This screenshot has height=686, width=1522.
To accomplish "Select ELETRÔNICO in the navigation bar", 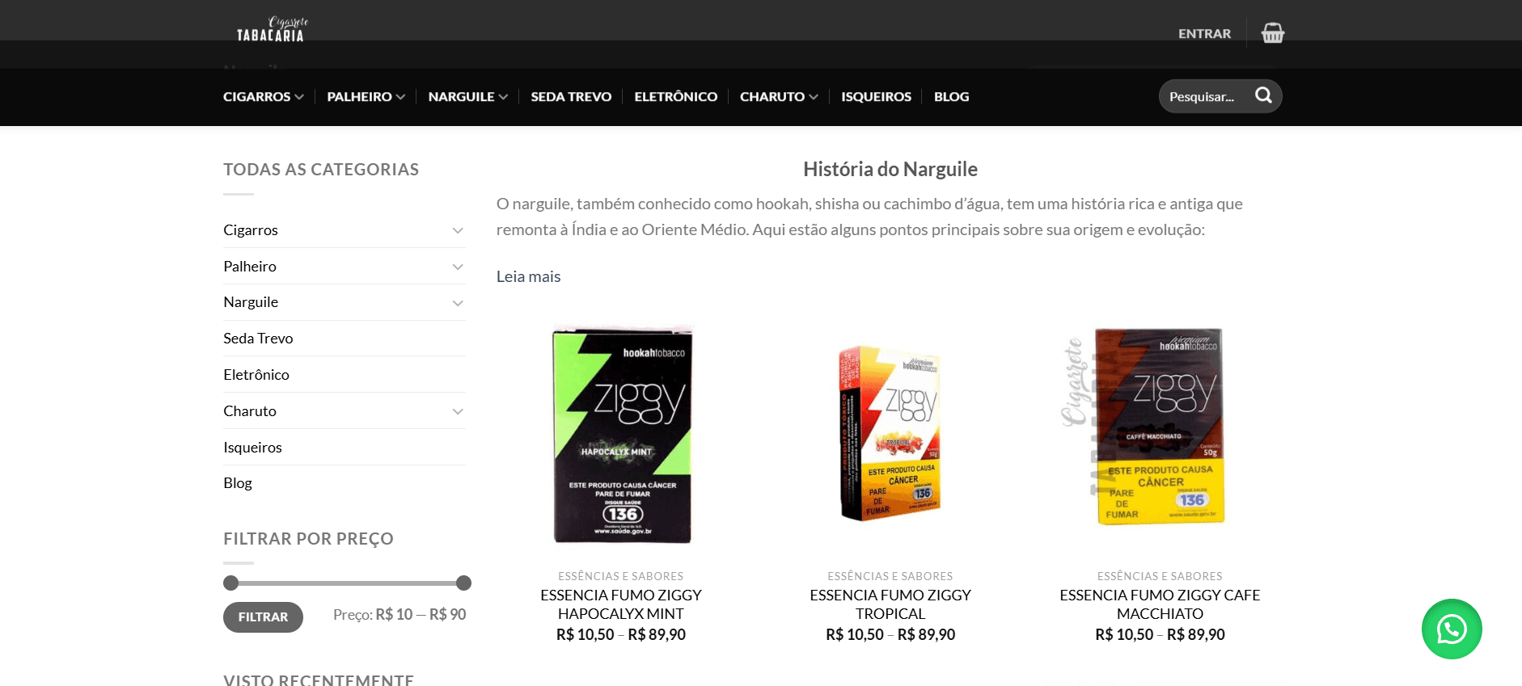I will (675, 96).
